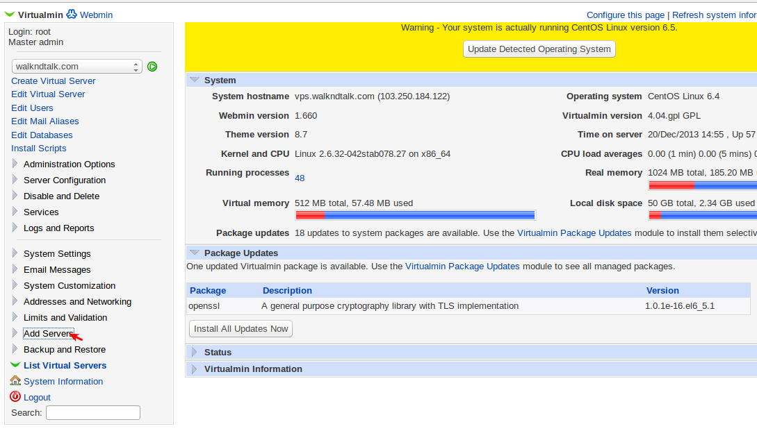Click the Operating system value CentOS Linux 6.4
The image size is (757, 431).
tap(683, 96)
